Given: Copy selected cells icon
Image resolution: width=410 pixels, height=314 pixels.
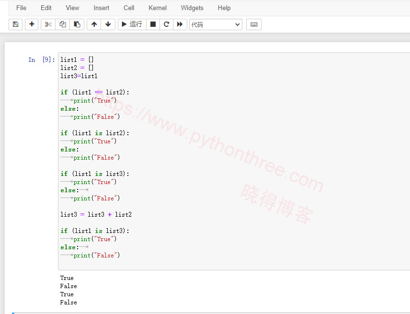Looking at the screenshot, I should (x=62, y=24).
